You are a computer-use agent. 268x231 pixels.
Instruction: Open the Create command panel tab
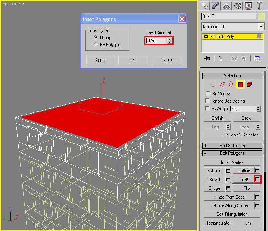tap(204, 6)
